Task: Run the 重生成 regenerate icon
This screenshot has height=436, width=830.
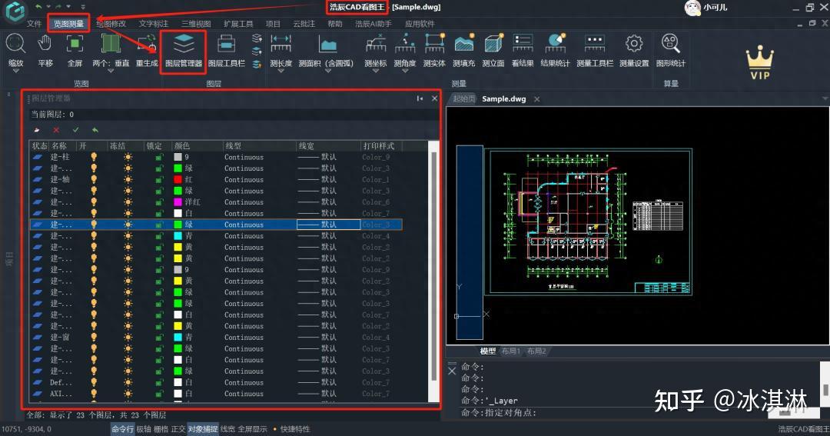Action: click(x=147, y=43)
